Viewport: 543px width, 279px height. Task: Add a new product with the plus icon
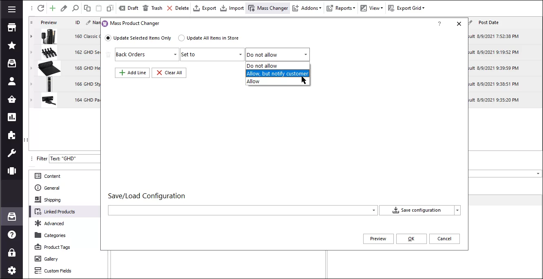[x=52, y=8]
